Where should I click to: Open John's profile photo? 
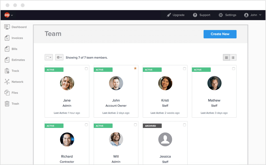point(116,83)
